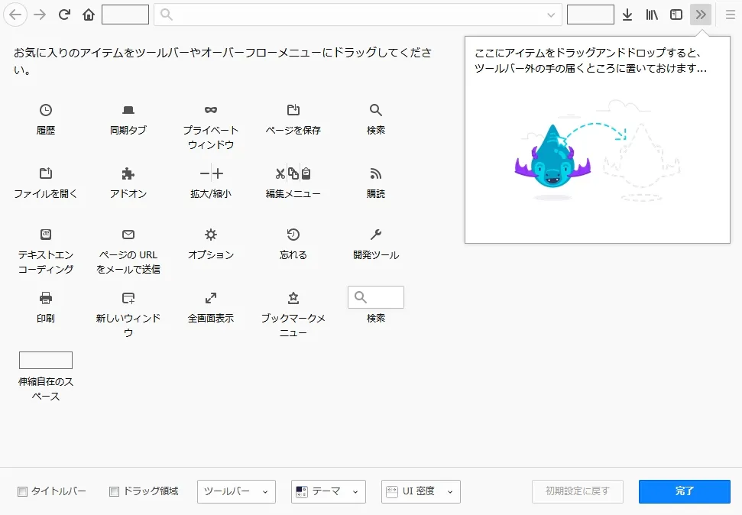Select the アドオン puzzle piece icon

(128, 173)
